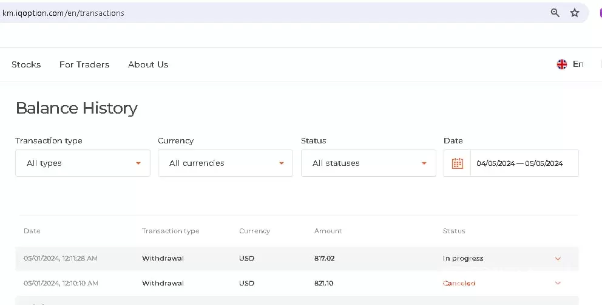Bookmark this page with the star icon

pyautogui.click(x=575, y=13)
